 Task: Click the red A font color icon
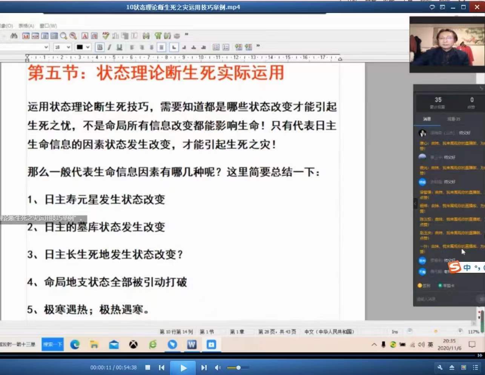point(85,36)
